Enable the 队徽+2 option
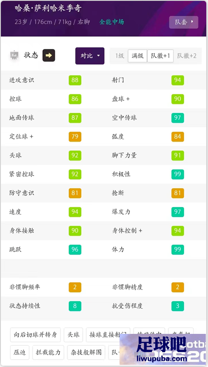 (x=187, y=56)
